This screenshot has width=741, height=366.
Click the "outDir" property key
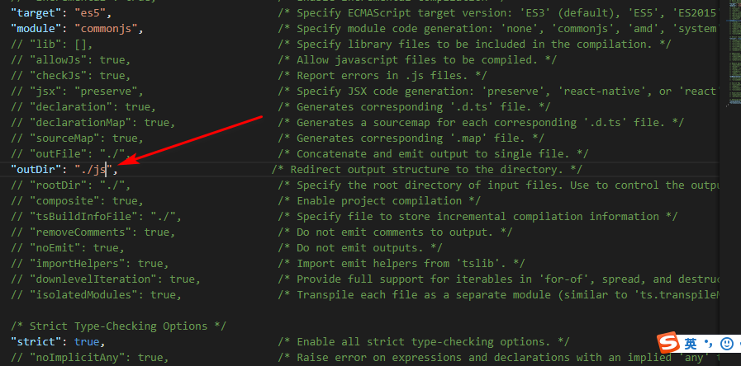(x=36, y=169)
